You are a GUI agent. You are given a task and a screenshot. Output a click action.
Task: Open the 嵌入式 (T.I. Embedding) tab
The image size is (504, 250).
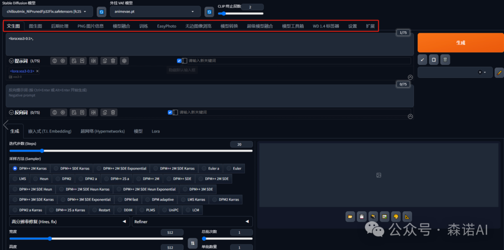(x=50, y=132)
